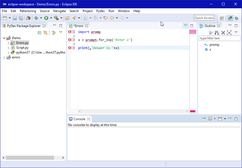Image resolution: width=242 pixels, height=168 pixels.
Task: Toggle Link with Editor in Package Explorer
Action: point(45,33)
